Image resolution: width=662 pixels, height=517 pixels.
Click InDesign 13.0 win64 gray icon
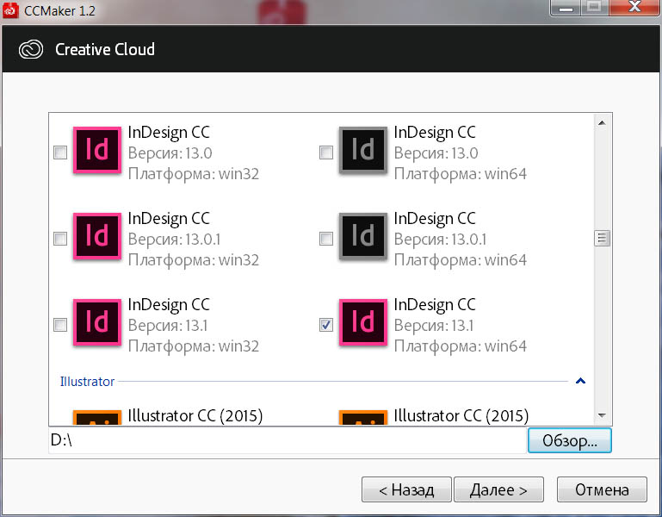point(363,150)
